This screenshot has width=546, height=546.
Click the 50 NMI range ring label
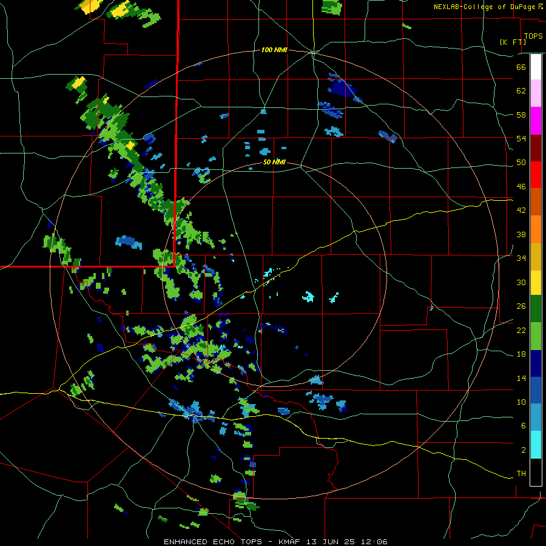coord(274,162)
